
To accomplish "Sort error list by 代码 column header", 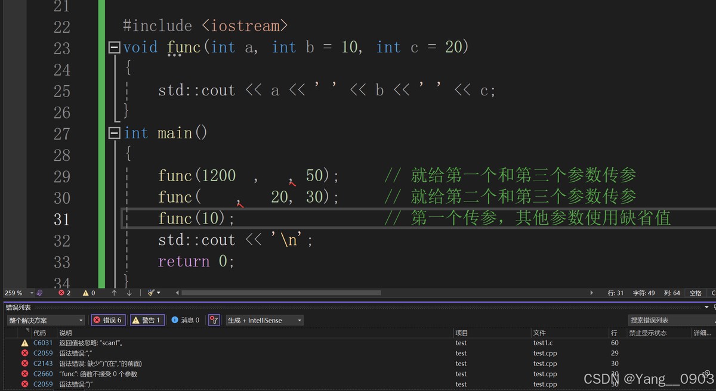I will click(40, 333).
